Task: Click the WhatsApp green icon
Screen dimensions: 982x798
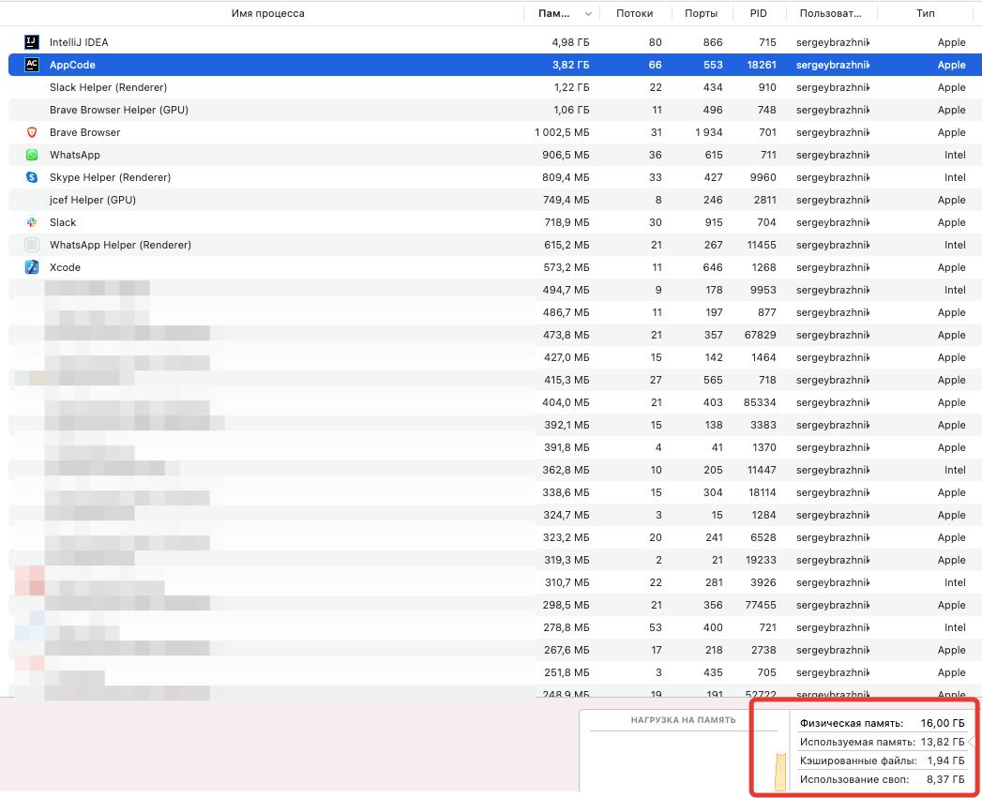Action: (x=31, y=155)
